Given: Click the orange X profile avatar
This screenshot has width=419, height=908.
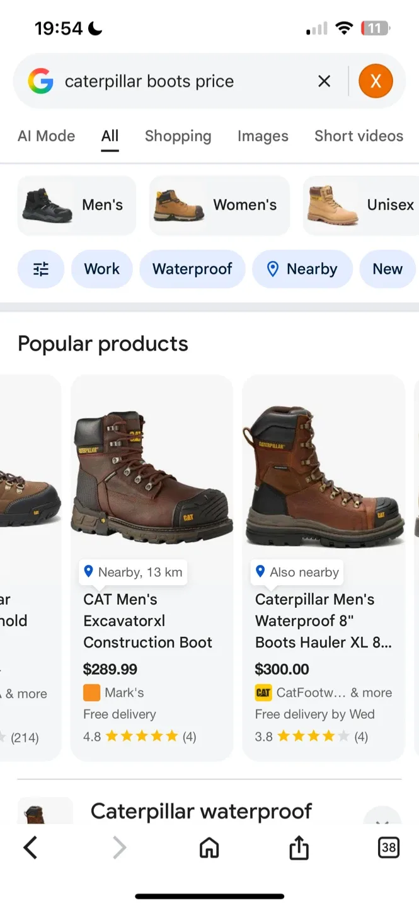Looking at the screenshot, I should pyautogui.click(x=376, y=81).
